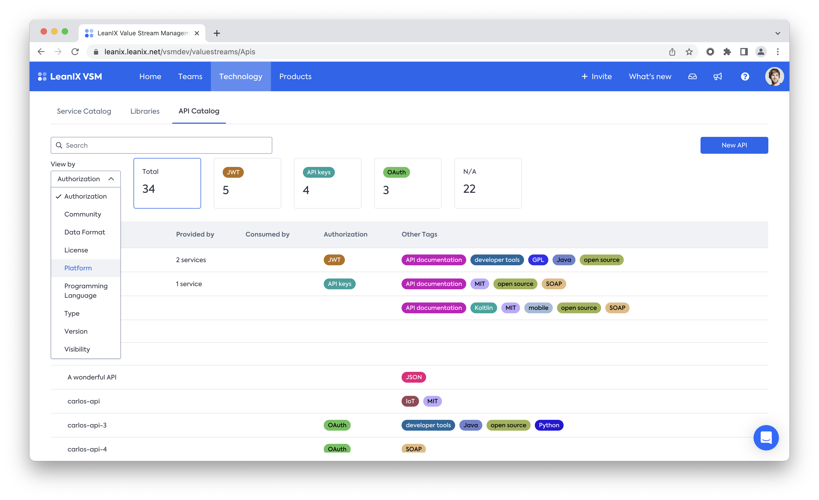Open the chat support bubble
This screenshot has height=500, width=819.
pos(766,437)
